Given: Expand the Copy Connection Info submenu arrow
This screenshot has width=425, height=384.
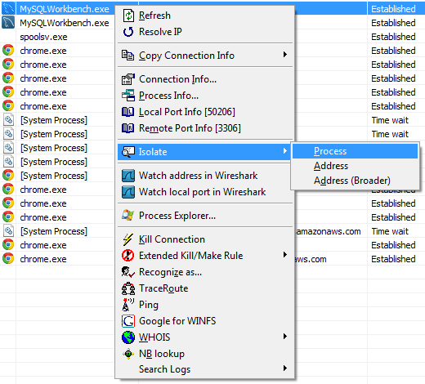Looking at the screenshot, I should pyautogui.click(x=285, y=55).
